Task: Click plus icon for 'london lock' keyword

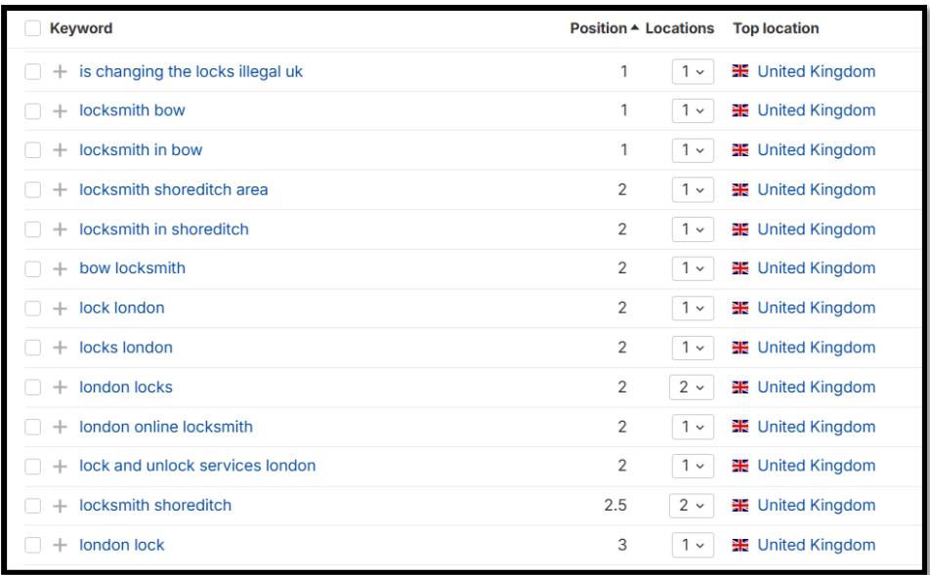Action: [60, 545]
